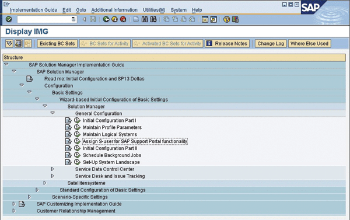350x220 pixels.
Task: Click the red Cancel icon
Action: [123, 19]
